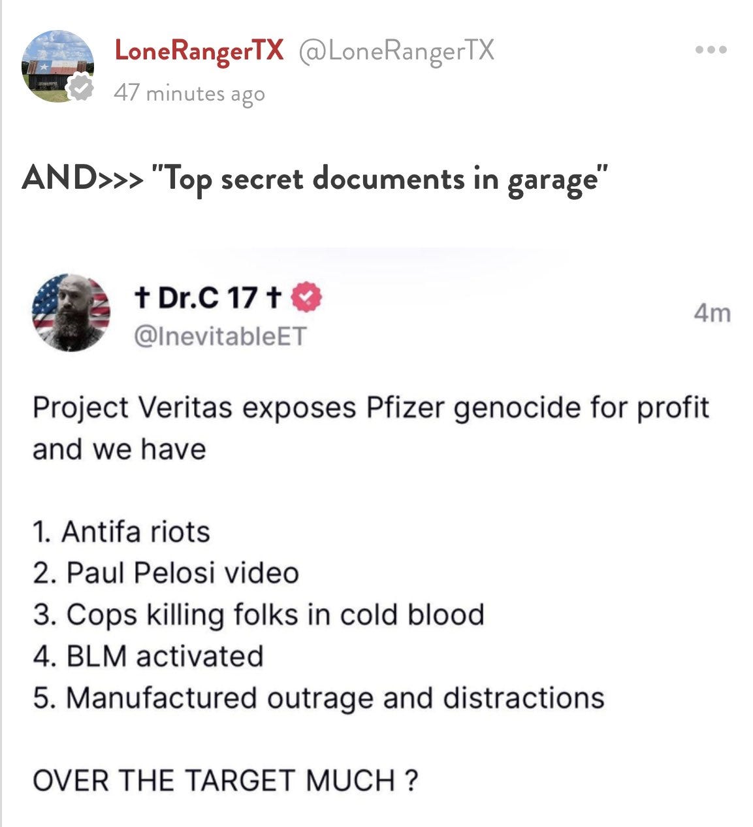Open the @InevitableET handle
Image resolution: width=753 pixels, height=827 pixels.
point(219,336)
